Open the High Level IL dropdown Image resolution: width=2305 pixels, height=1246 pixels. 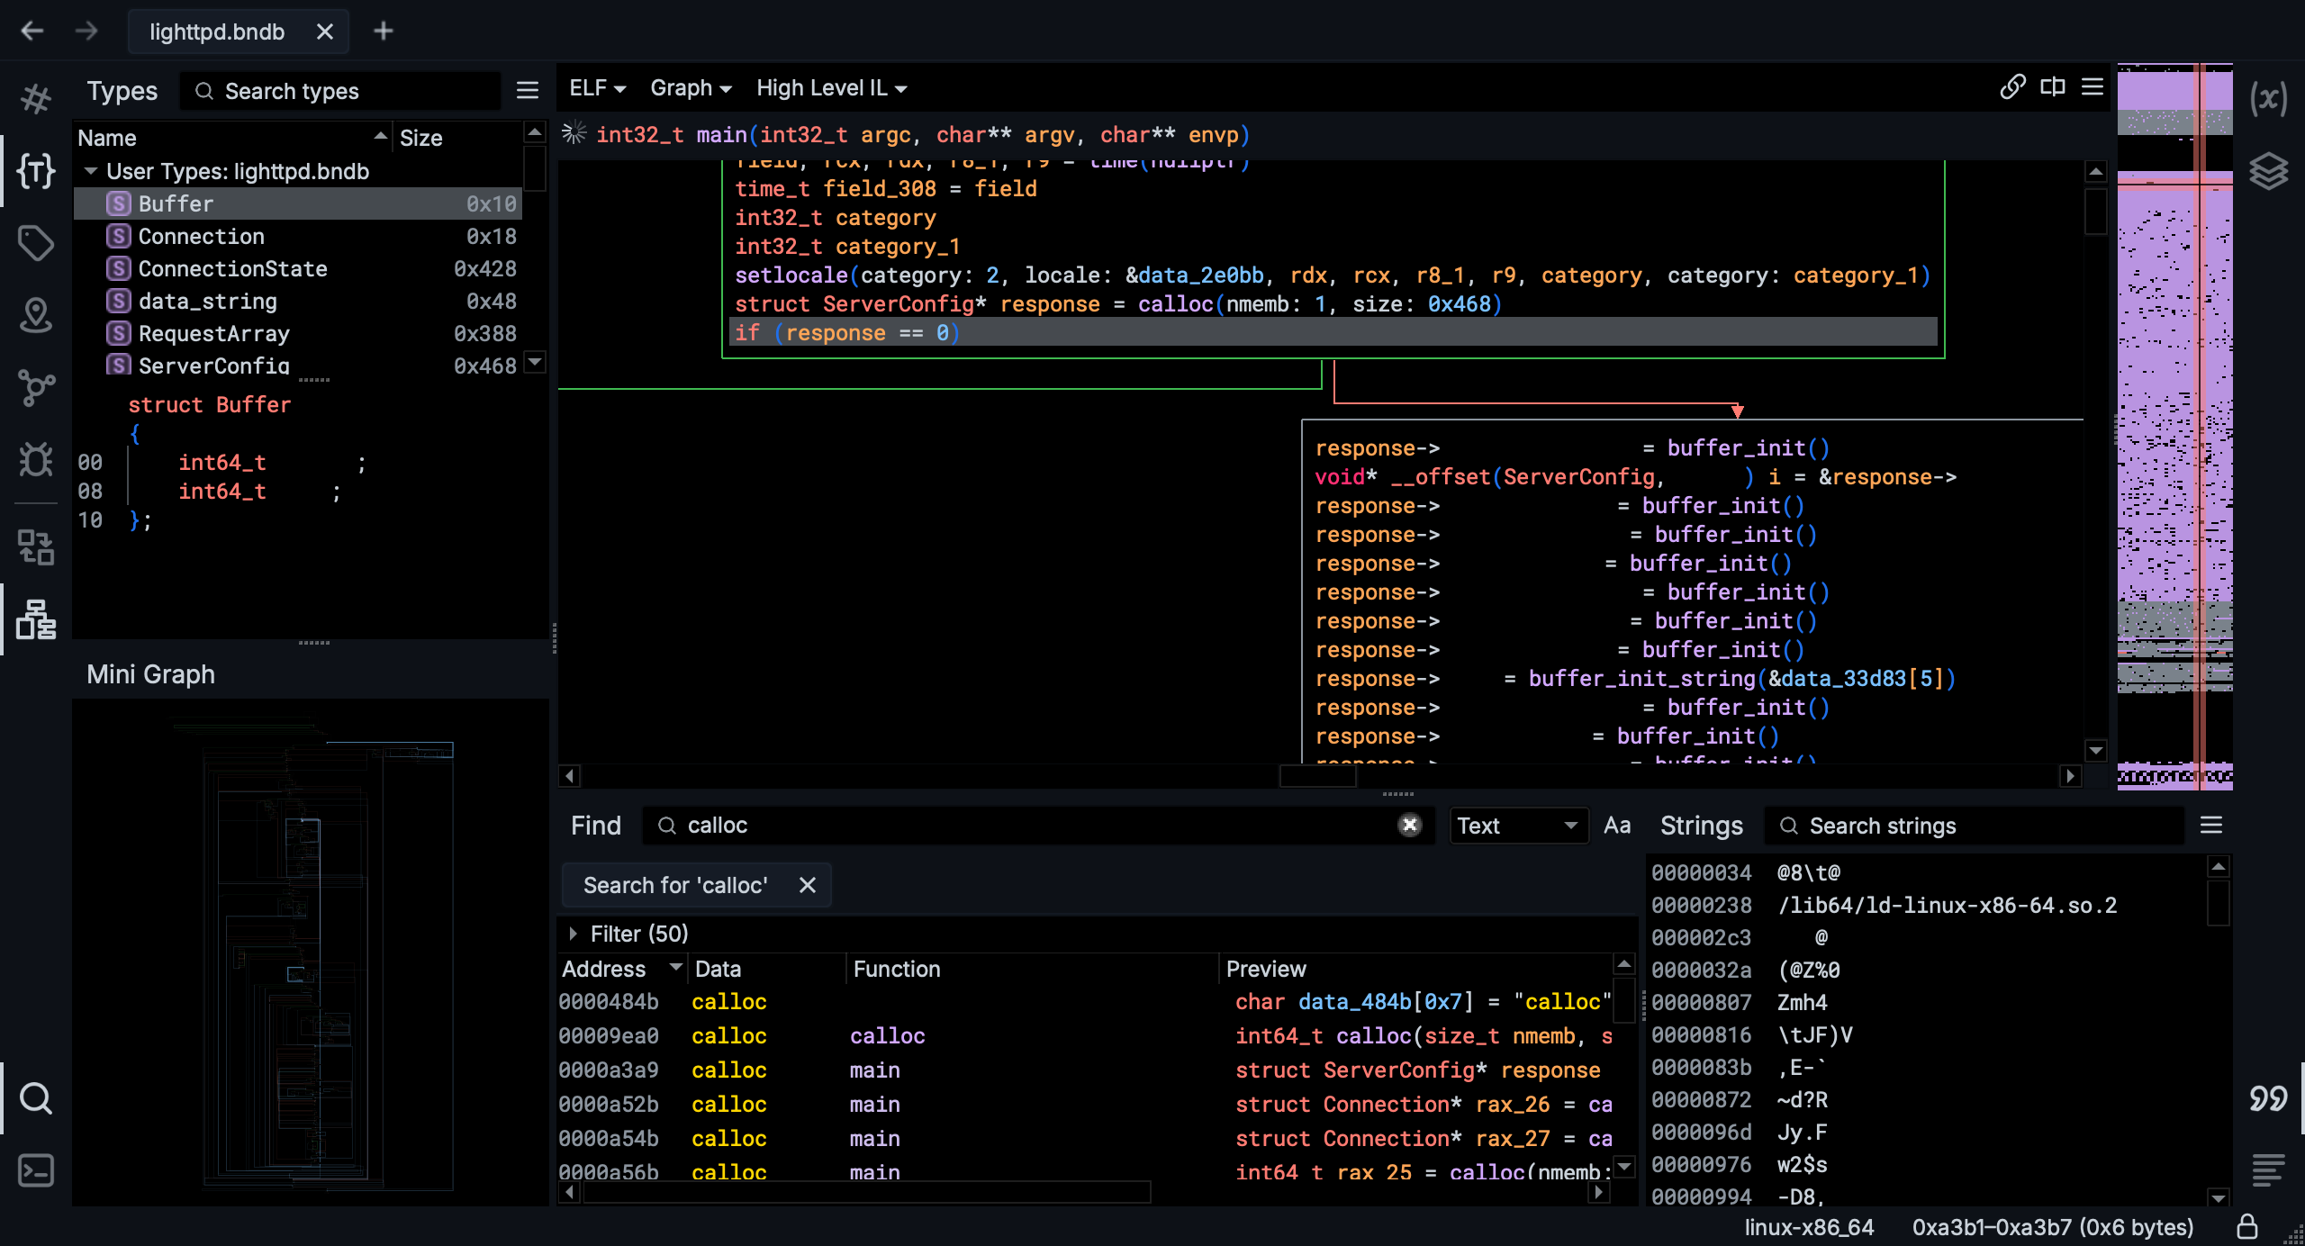coord(831,88)
